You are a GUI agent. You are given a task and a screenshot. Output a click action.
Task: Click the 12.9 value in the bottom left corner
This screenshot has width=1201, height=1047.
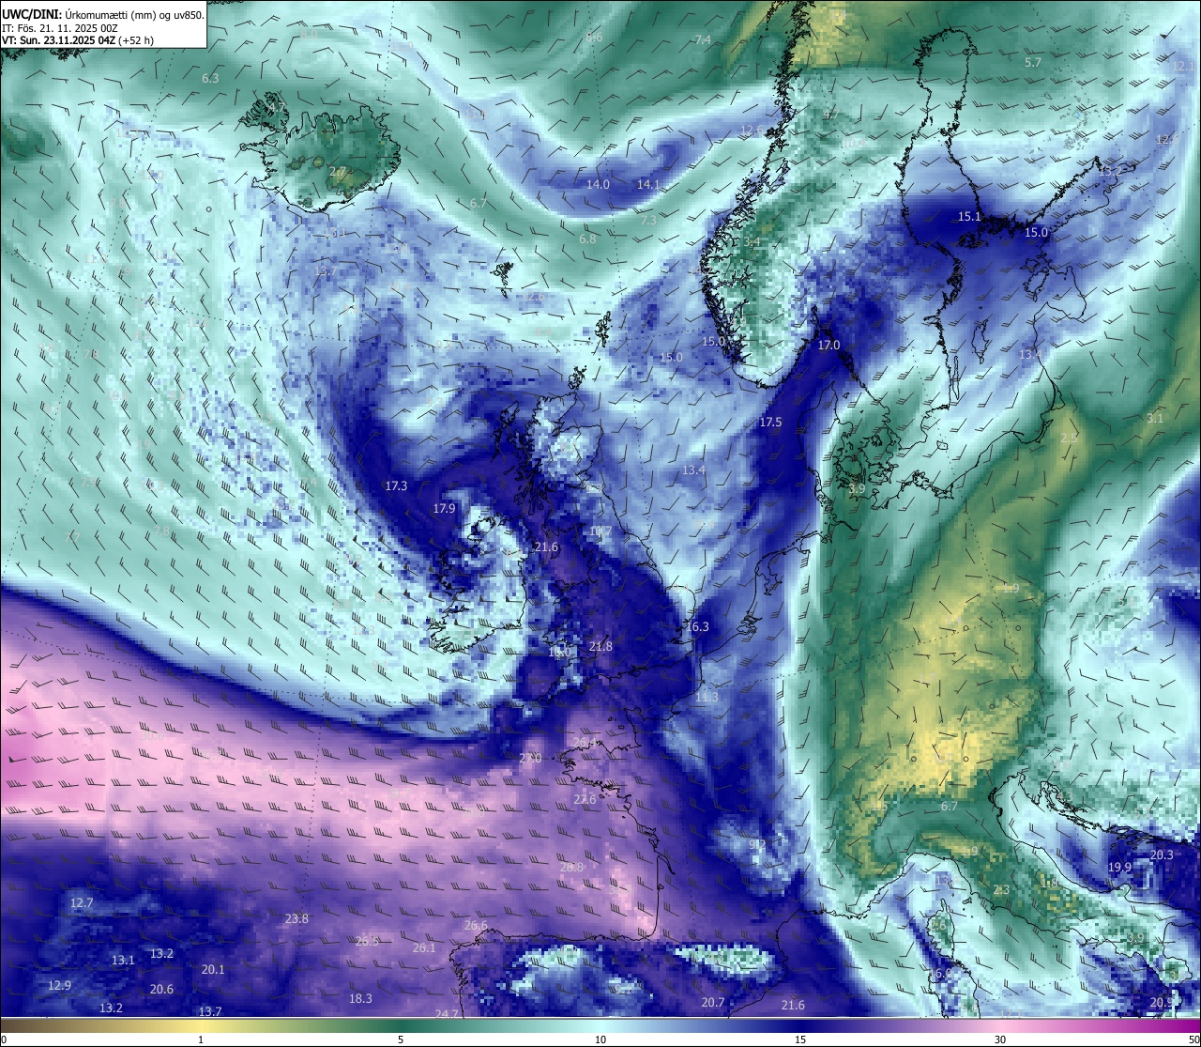click(59, 985)
